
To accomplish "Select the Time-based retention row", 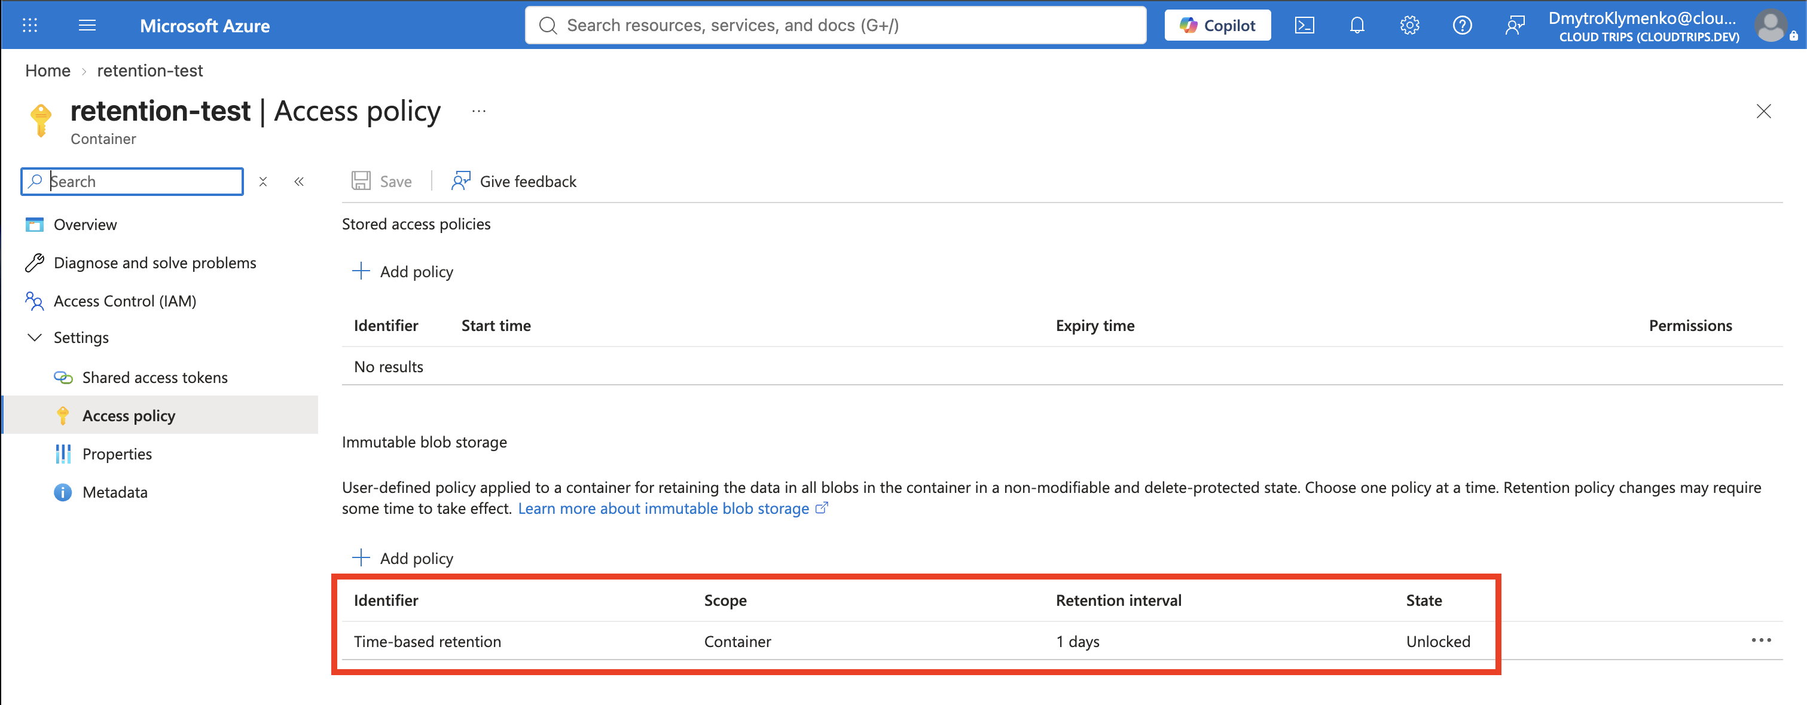I will (1062, 641).
